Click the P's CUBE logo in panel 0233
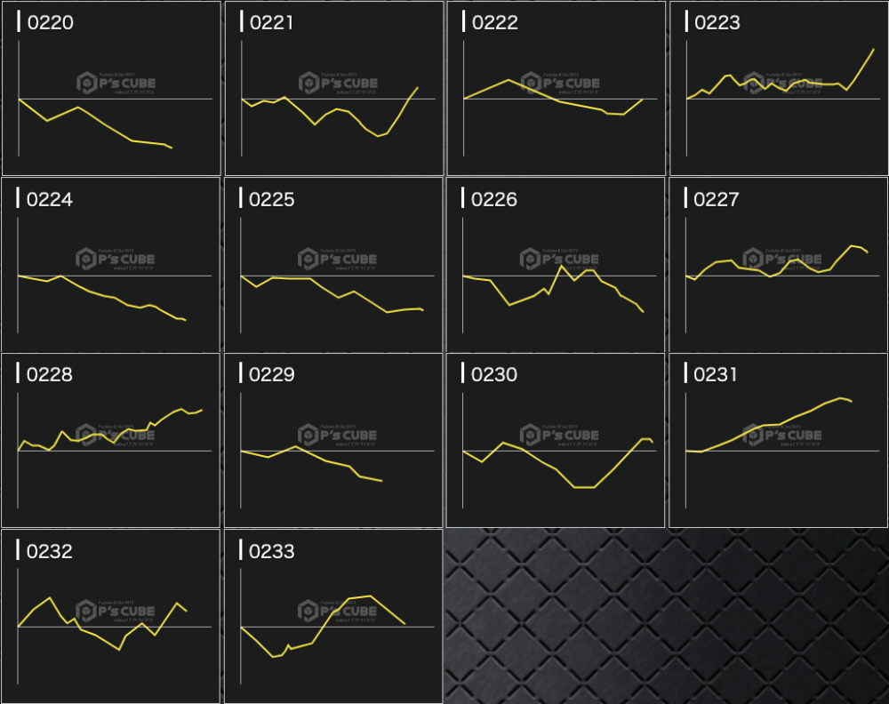Viewport: 889px width, 704px height. [x=338, y=611]
